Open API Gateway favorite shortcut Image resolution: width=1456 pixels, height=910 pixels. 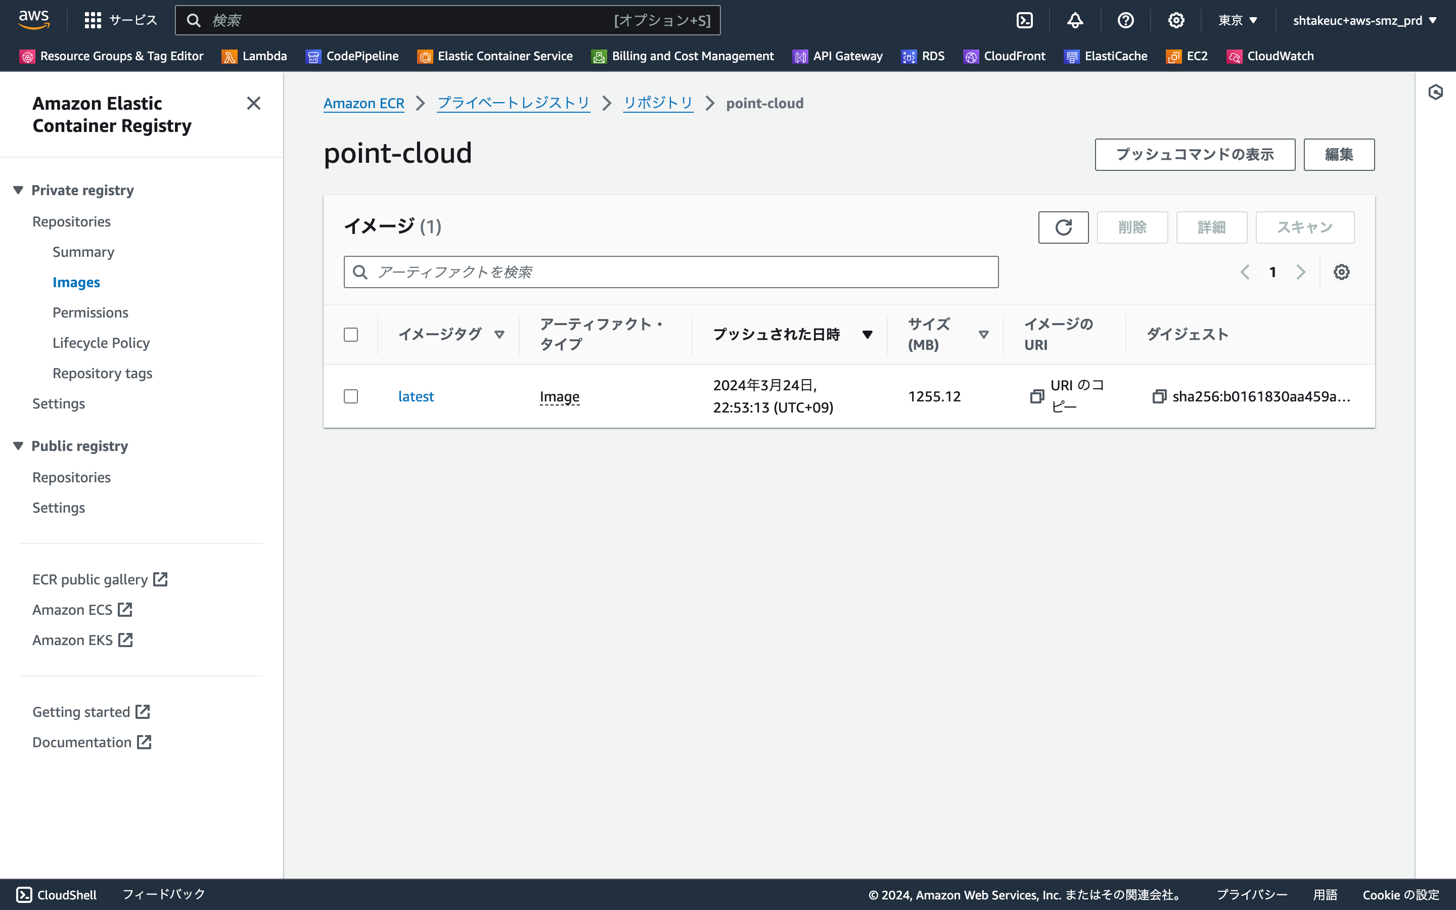[838, 56]
